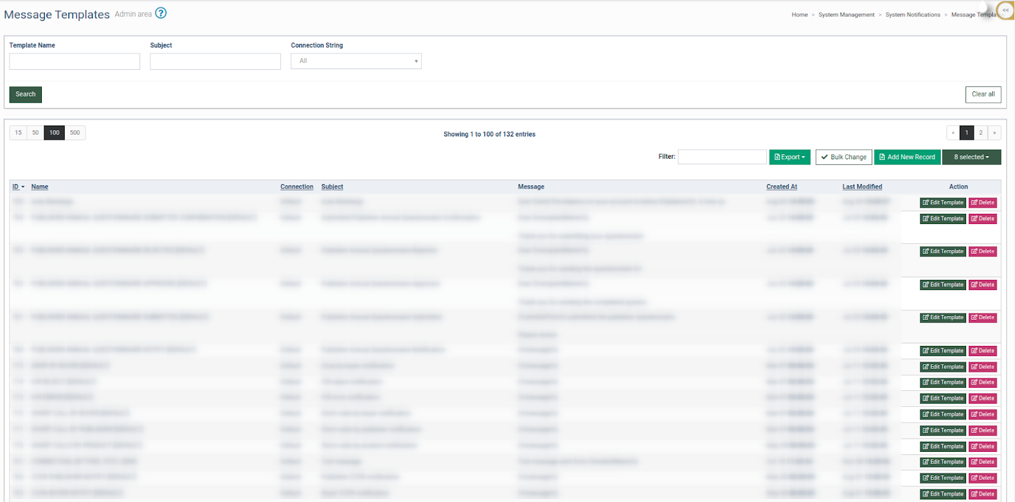The height and width of the screenshot is (502, 1015).
Task: Toggle Bulk Change mode
Action: click(843, 157)
